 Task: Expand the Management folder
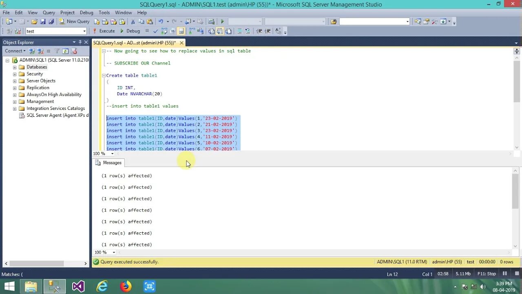tap(15, 102)
